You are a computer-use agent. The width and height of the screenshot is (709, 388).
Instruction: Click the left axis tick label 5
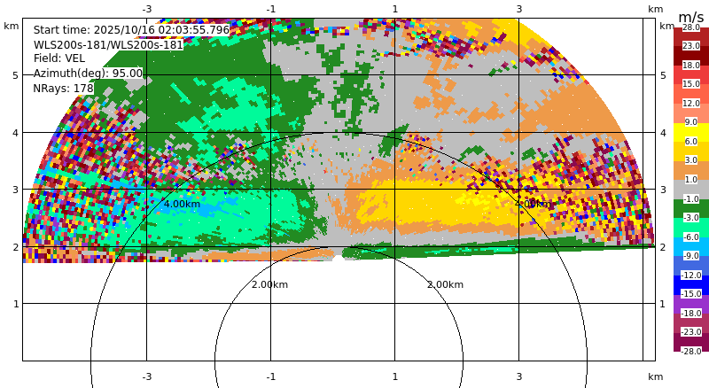click(16, 75)
